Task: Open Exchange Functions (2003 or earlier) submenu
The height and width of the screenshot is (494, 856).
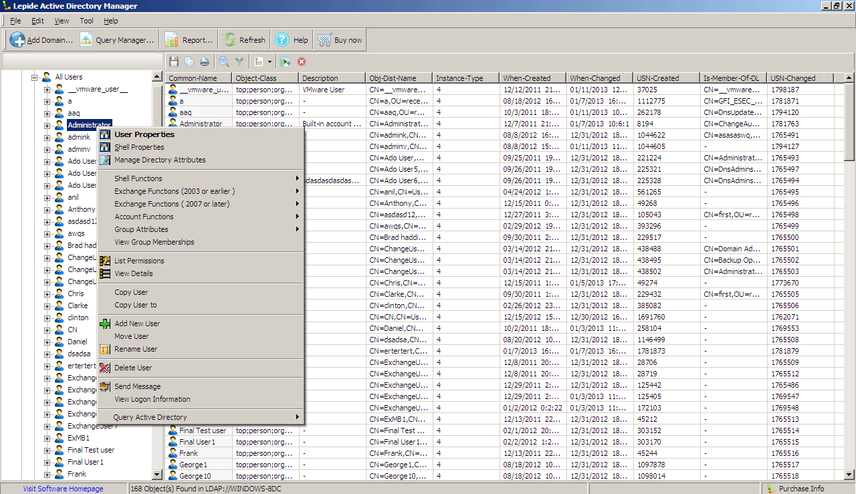Action: (x=200, y=191)
